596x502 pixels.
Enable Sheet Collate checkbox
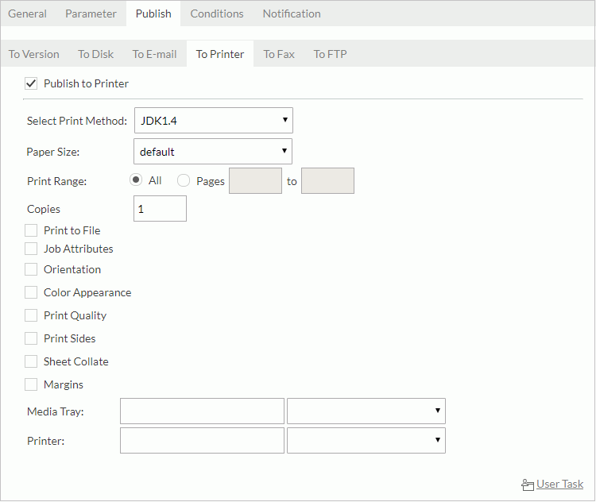pos(31,361)
